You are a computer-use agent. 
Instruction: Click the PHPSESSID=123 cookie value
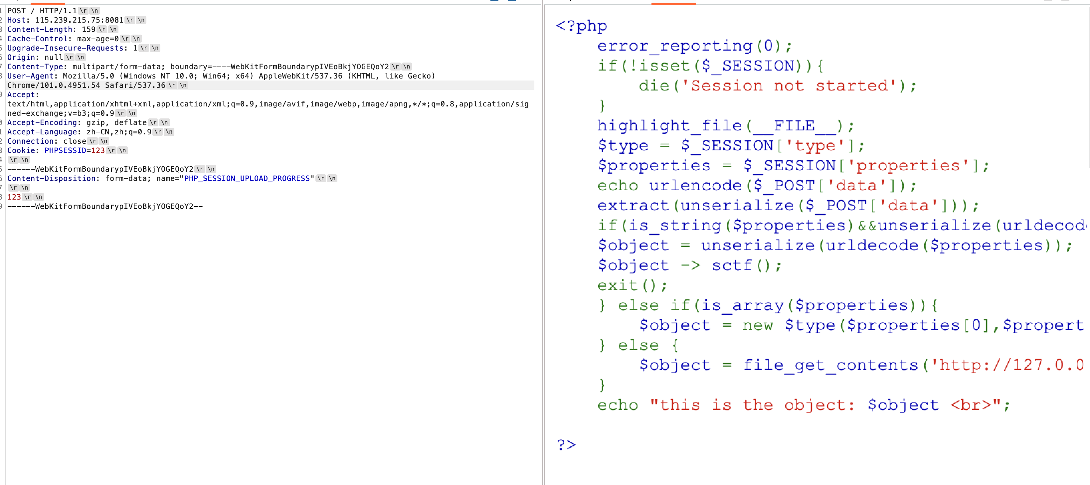pyautogui.click(x=75, y=150)
